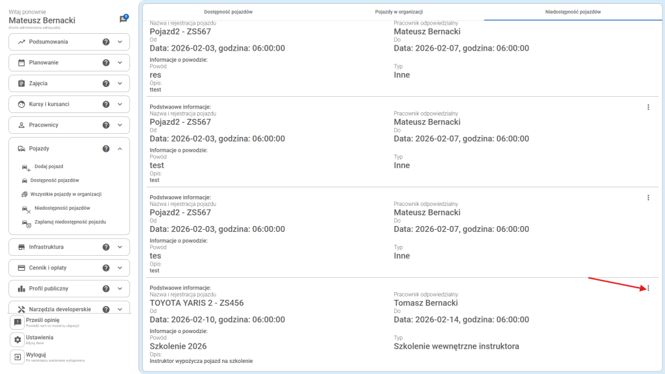Click the help icon beside Pojazdy
The width and height of the screenshot is (665, 374).
click(x=106, y=149)
